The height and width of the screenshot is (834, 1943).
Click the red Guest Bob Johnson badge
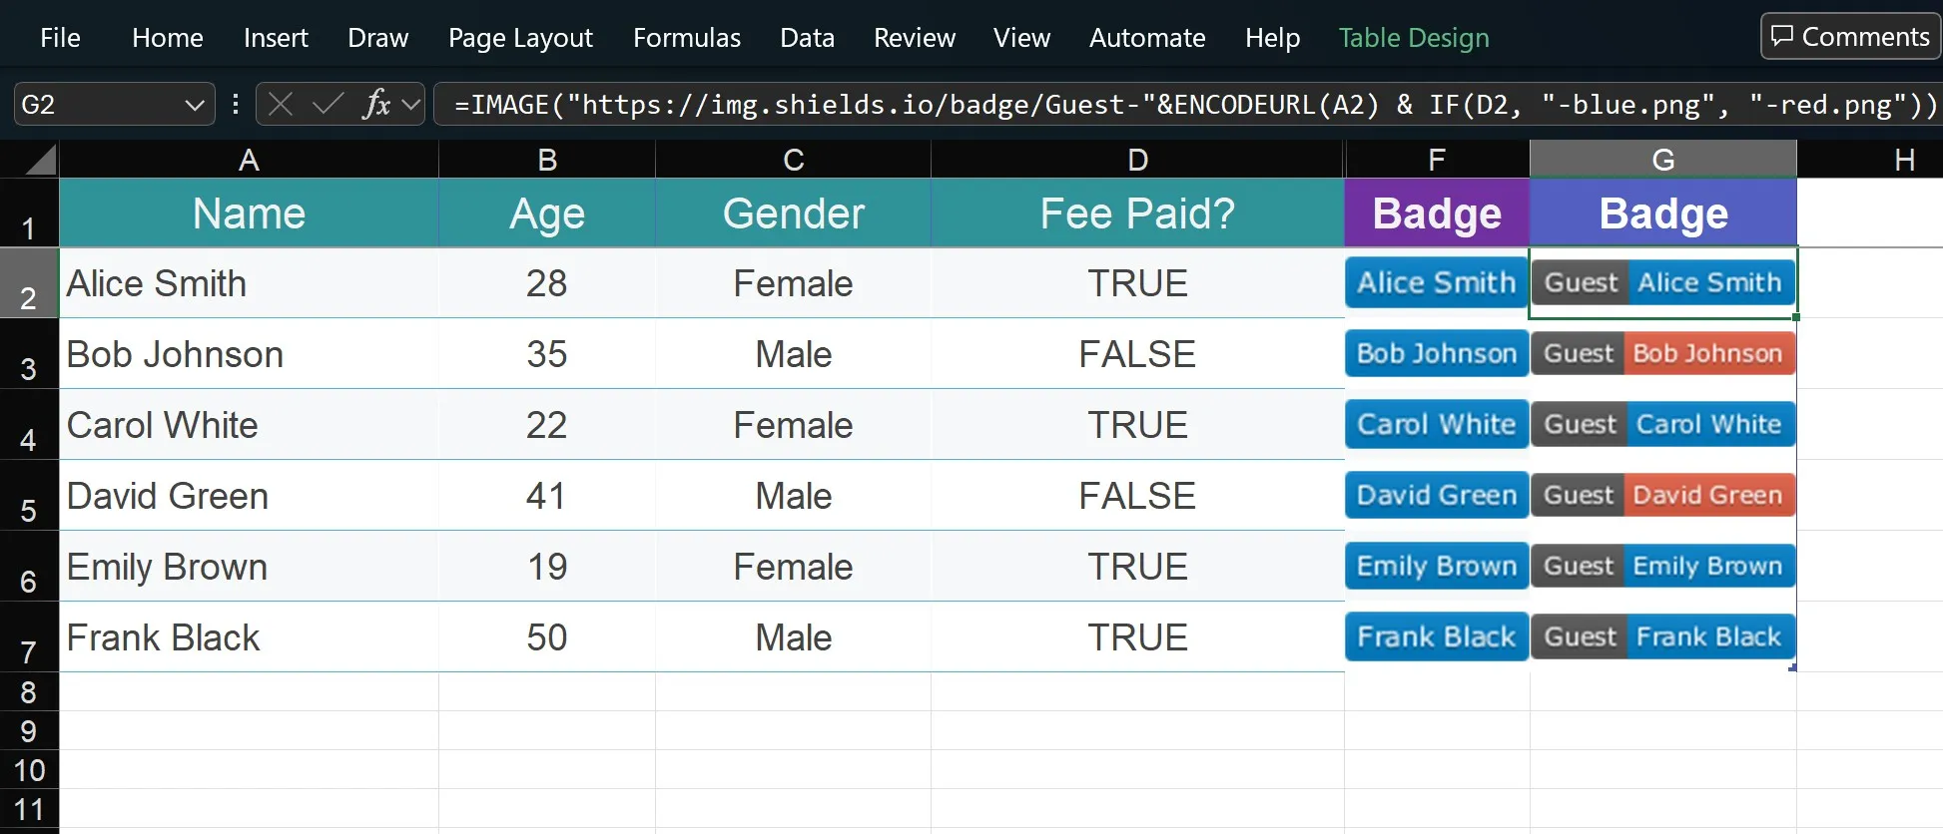1663,353
